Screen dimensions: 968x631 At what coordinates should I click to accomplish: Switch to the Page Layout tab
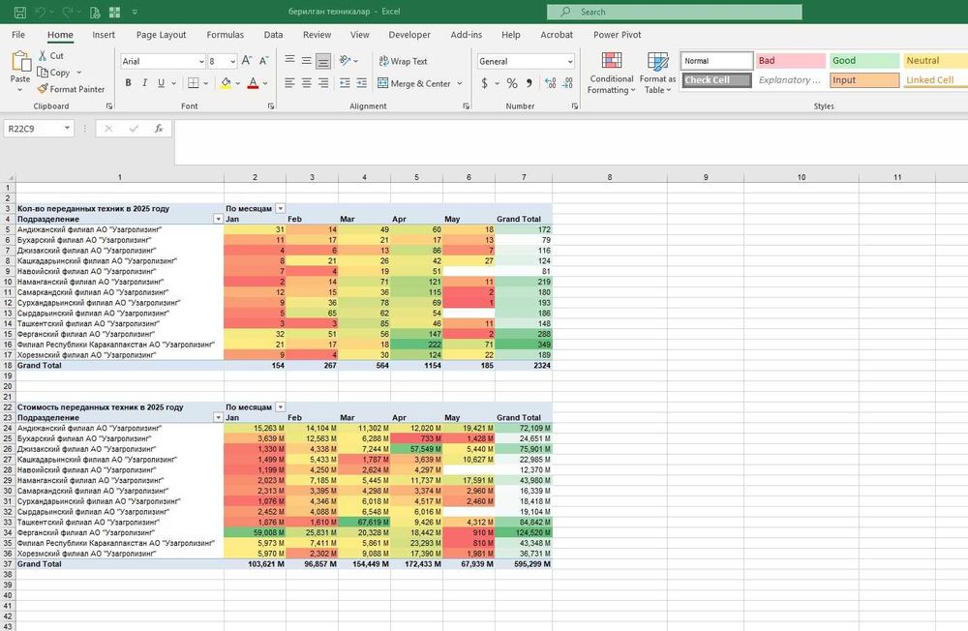(161, 35)
